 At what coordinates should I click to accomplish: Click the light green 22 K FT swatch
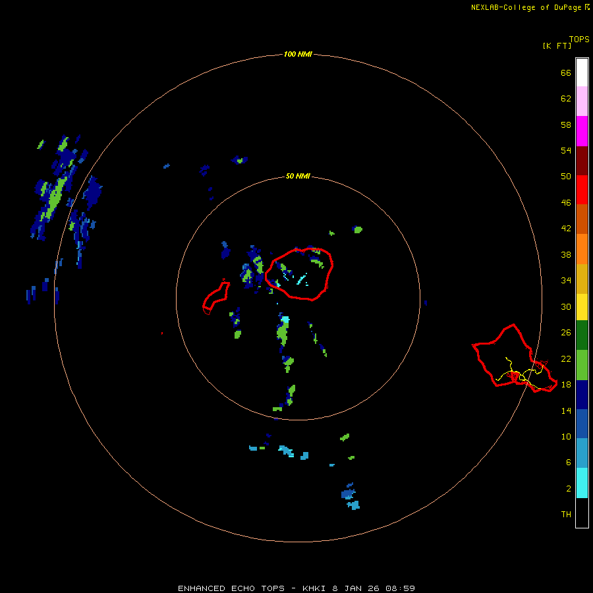click(x=582, y=365)
